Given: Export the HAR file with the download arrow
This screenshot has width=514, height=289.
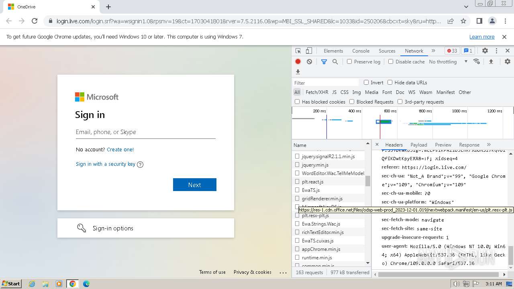Looking at the screenshot, I should 298,72.
